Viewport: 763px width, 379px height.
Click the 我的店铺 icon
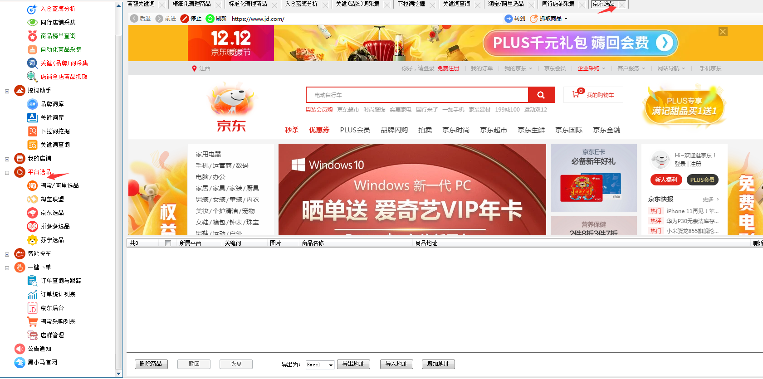[x=20, y=158]
